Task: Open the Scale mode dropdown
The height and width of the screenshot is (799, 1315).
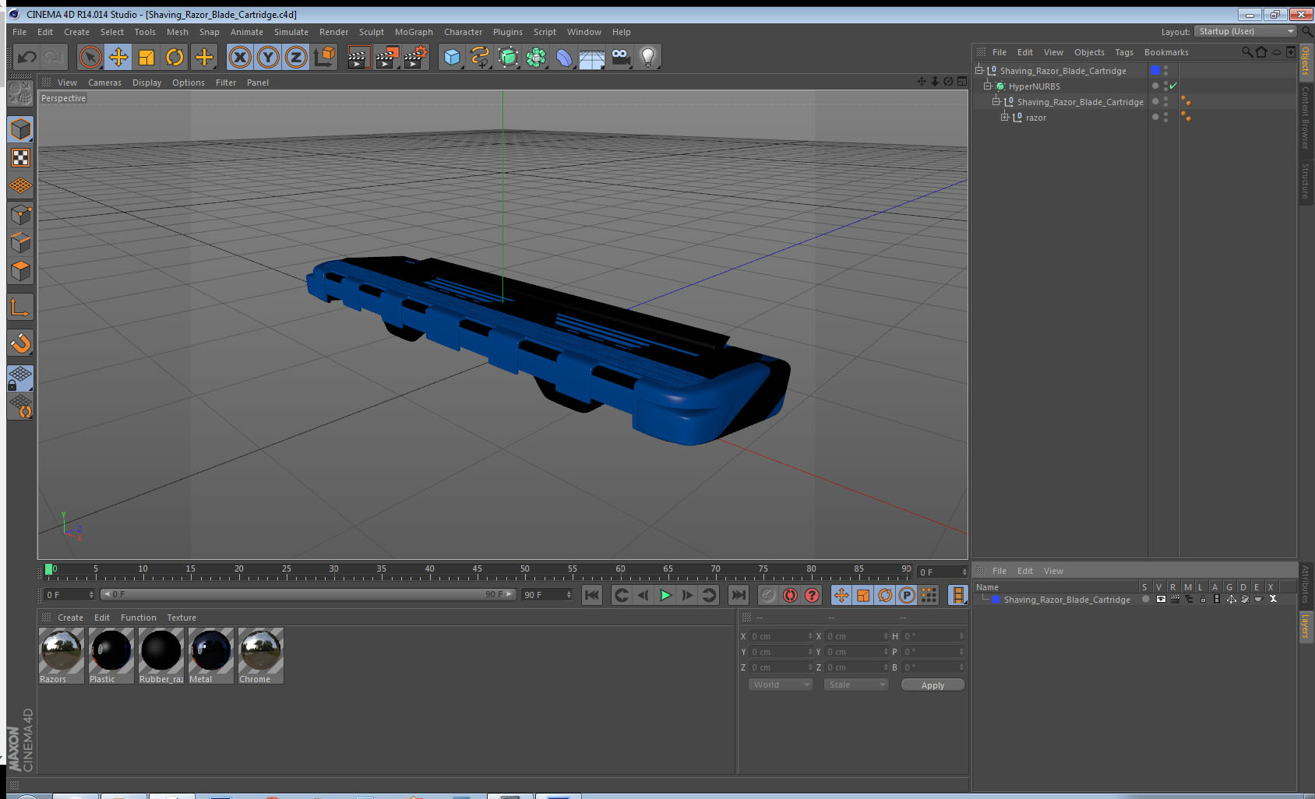Action: tap(856, 685)
